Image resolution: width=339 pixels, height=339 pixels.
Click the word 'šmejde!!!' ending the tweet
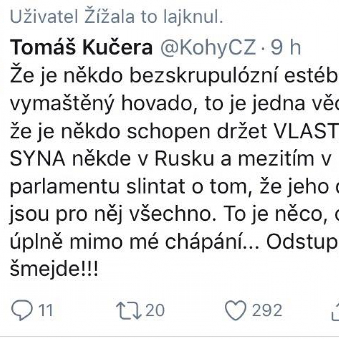pyautogui.click(x=54, y=269)
